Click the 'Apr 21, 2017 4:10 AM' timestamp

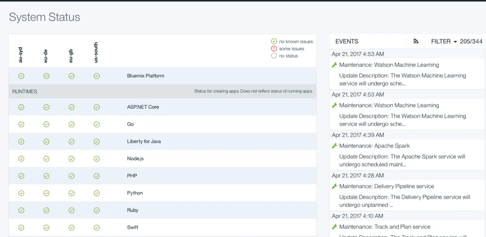coord(357,216)
